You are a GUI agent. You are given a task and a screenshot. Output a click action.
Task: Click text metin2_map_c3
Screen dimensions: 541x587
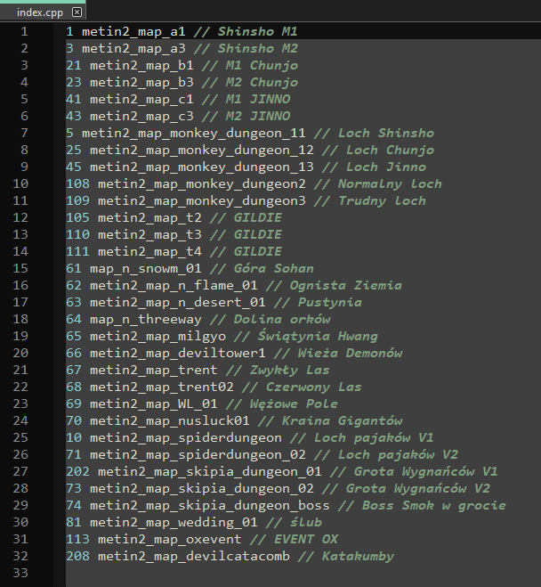[x=141, y=116]
